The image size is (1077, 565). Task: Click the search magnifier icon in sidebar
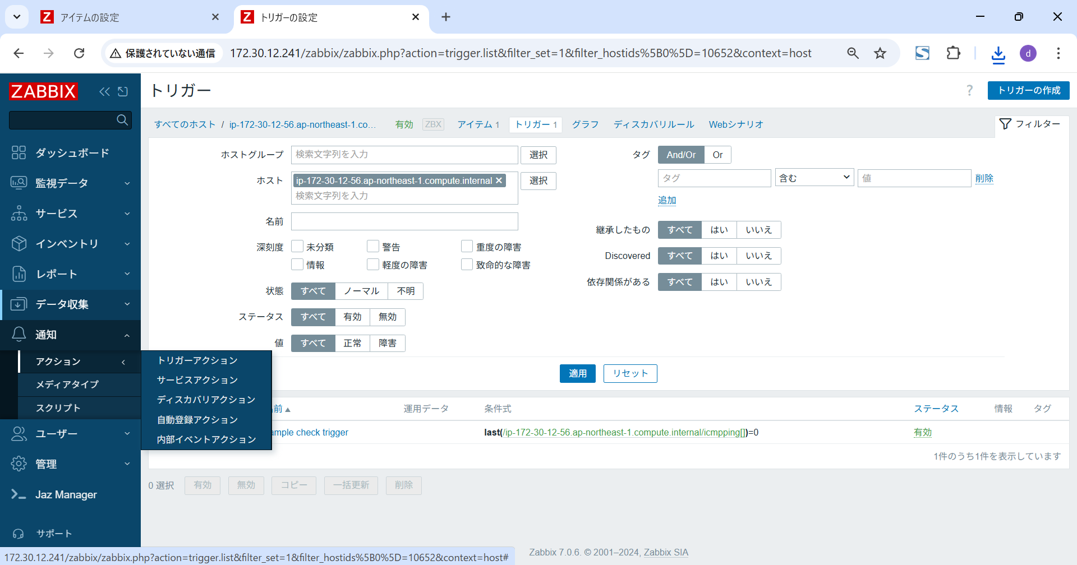tap(122, 120)
